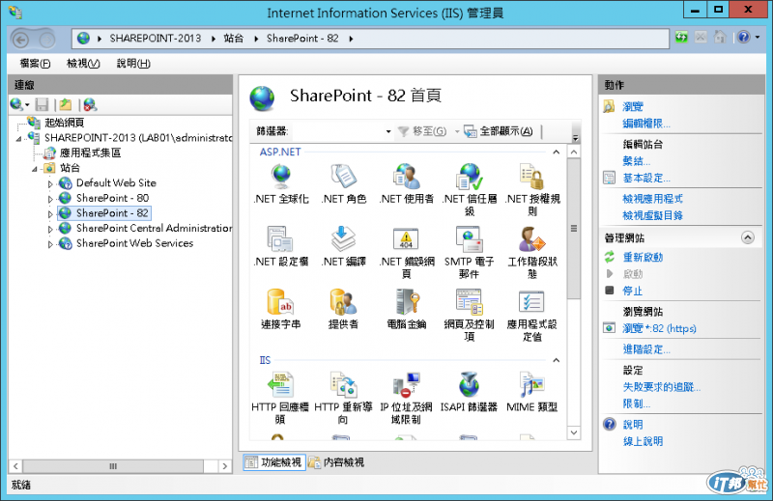Expand the SharePoint Web Services node
This screenshot has height=501, width=773.
pyautogui.click(x=50, y=244)
